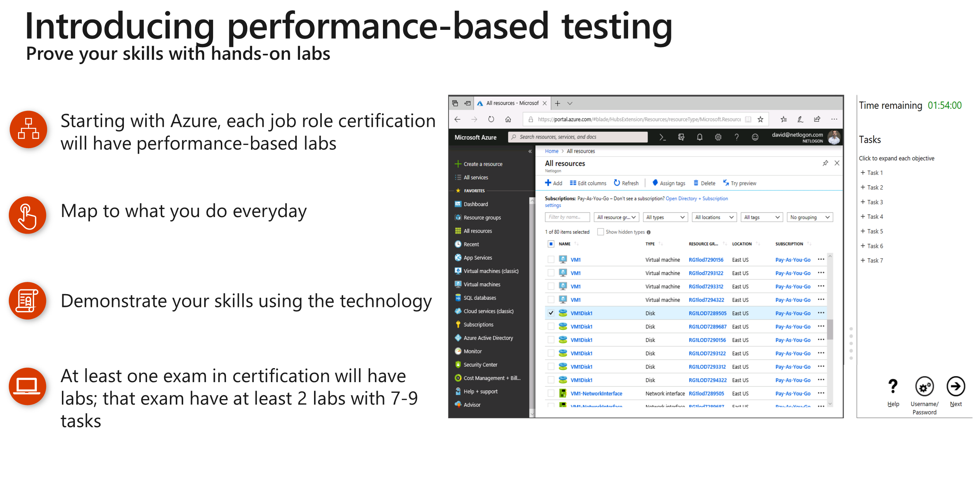
Task: Check the VM1 row in RG1lod7294322
Action: click(x=551, y=300)
